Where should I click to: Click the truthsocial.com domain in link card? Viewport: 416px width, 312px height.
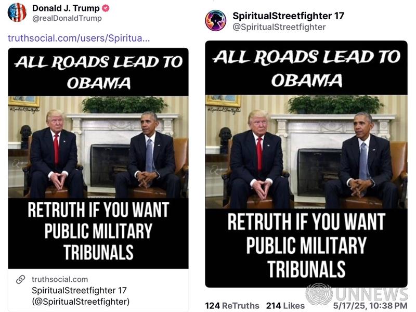(60, 279)
